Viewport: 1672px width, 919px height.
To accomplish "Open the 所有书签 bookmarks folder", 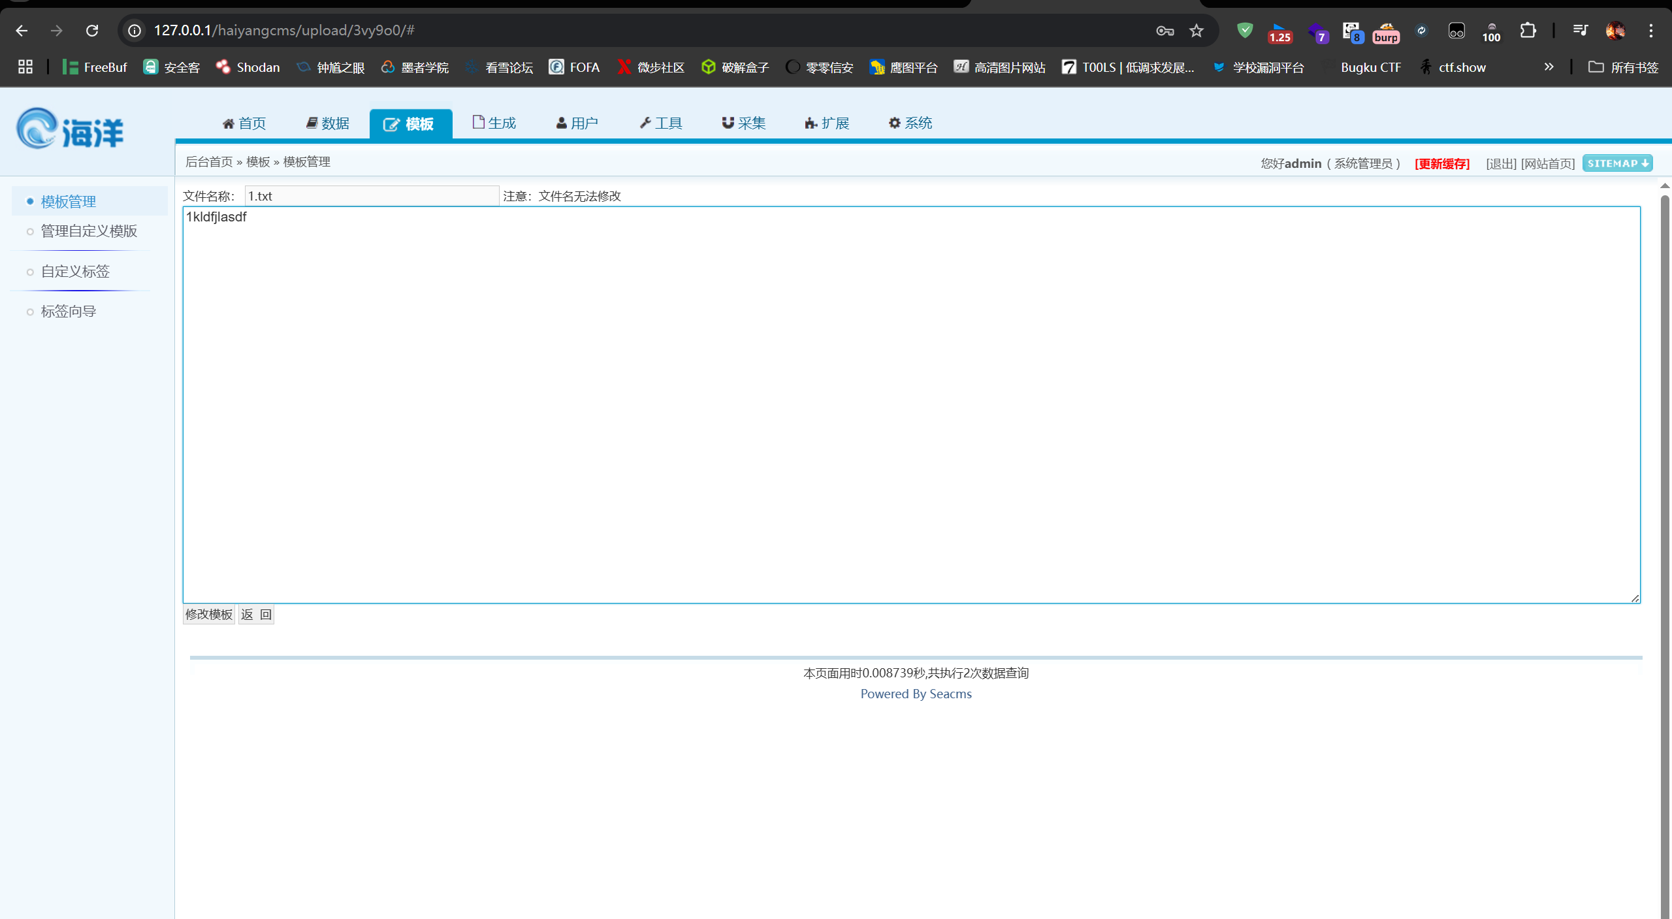I will [x=1623, y=67].
